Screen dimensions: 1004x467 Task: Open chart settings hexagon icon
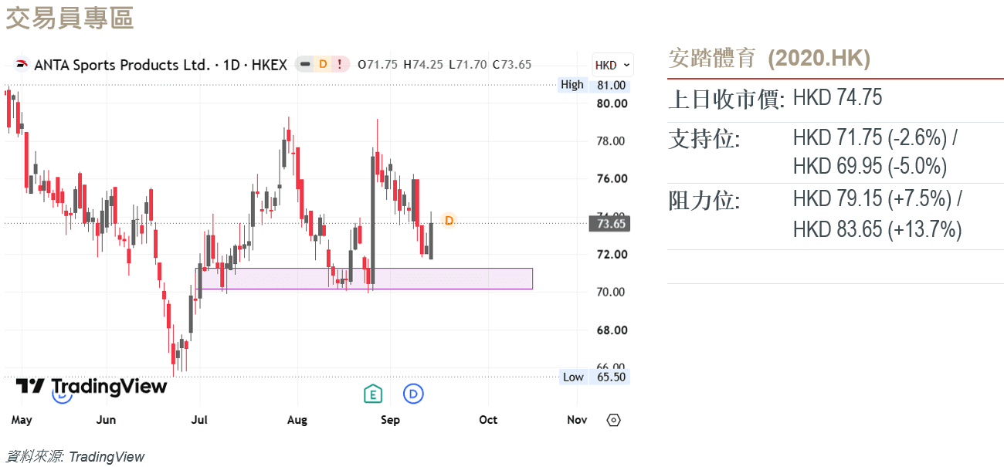pyautogui.click(x=613, y=420)
